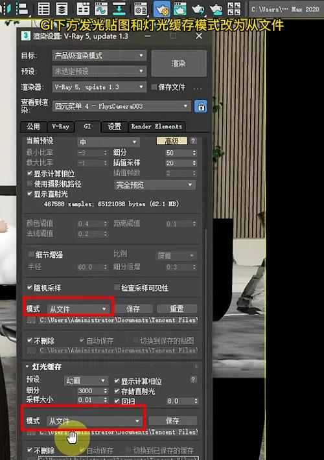The height and width of the screenshot is (460, 324).
Task: Click the 细分 value field showing 50
Action: tap(178, 153)
